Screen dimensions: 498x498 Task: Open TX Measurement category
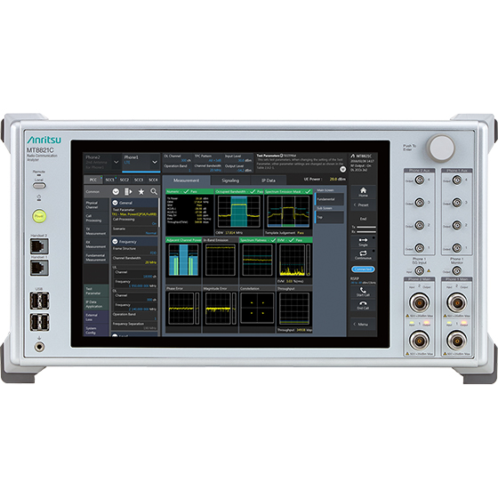pos(96,231)
